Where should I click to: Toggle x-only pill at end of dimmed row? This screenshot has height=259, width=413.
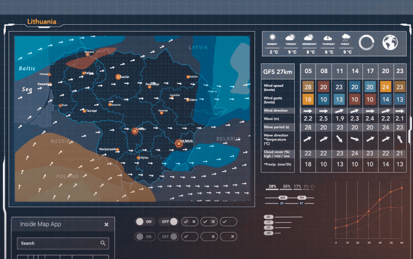pyautogui.click(x=229, y=237)
